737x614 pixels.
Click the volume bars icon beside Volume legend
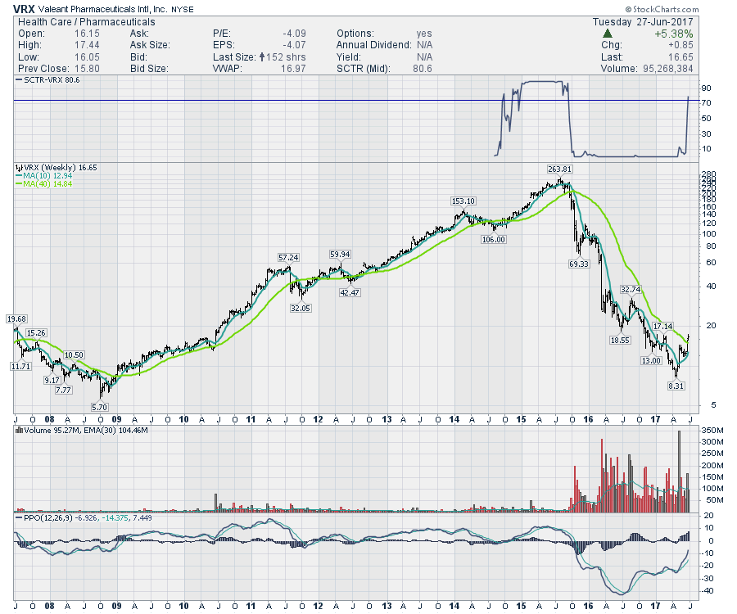pos(20,431)
